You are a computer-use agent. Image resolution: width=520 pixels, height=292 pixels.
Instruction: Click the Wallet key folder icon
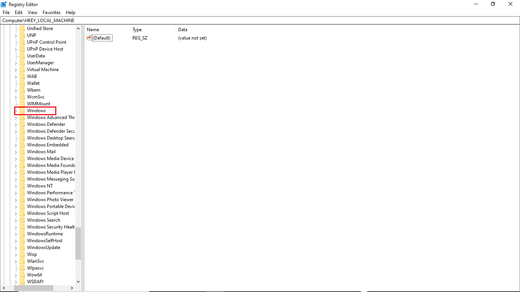22,83
